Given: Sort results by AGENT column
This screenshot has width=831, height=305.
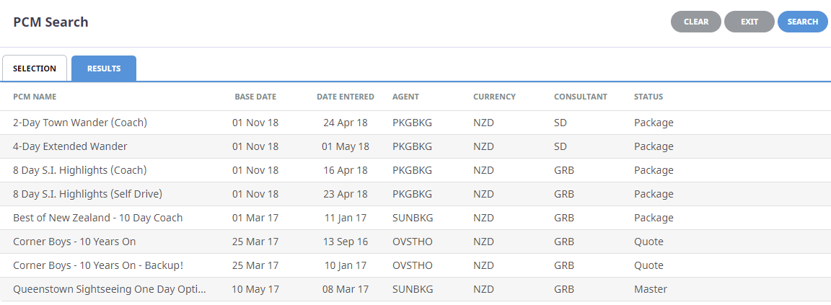Looking at the screenshot, I should tap(405, 97).
